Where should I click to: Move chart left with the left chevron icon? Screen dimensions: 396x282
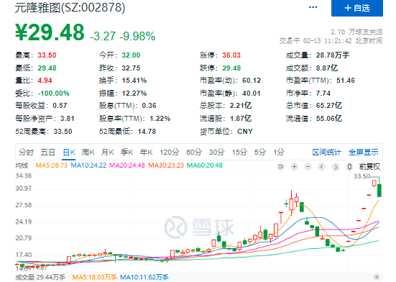(x=321, y=167)
